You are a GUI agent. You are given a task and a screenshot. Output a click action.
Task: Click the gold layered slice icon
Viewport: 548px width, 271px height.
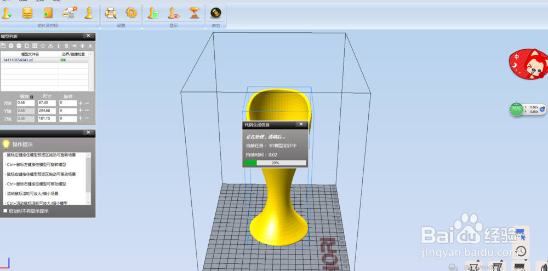coord(27,13)
